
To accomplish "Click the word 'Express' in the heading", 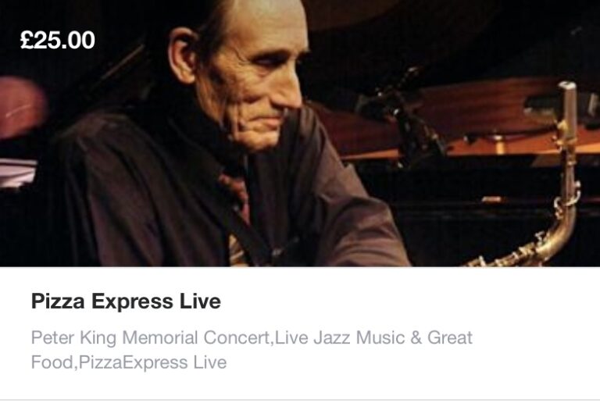I will 132,302.
